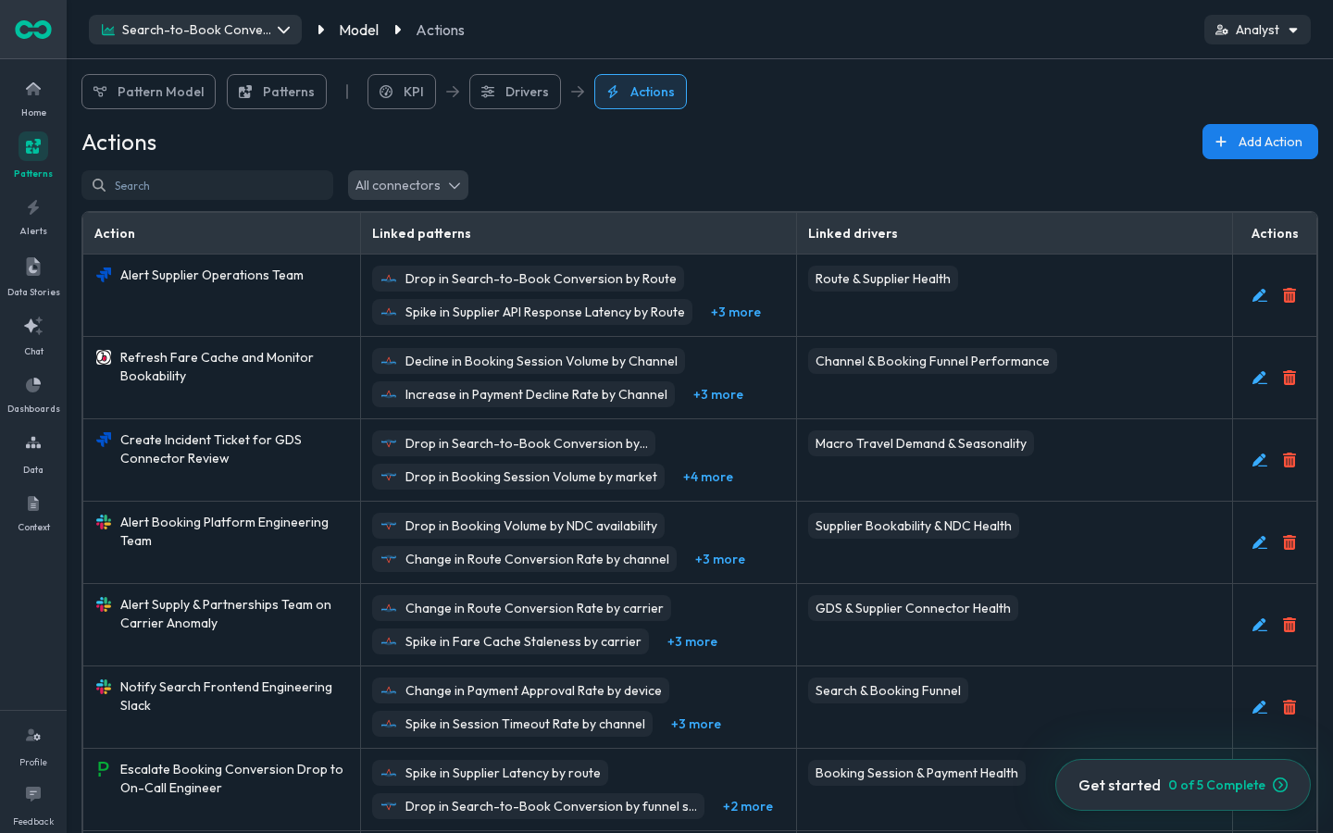The width and height of the screenshot is (1333, 833).
Task: Edit Refresh Fare Cache action
Action: [x=1260, y=378]
